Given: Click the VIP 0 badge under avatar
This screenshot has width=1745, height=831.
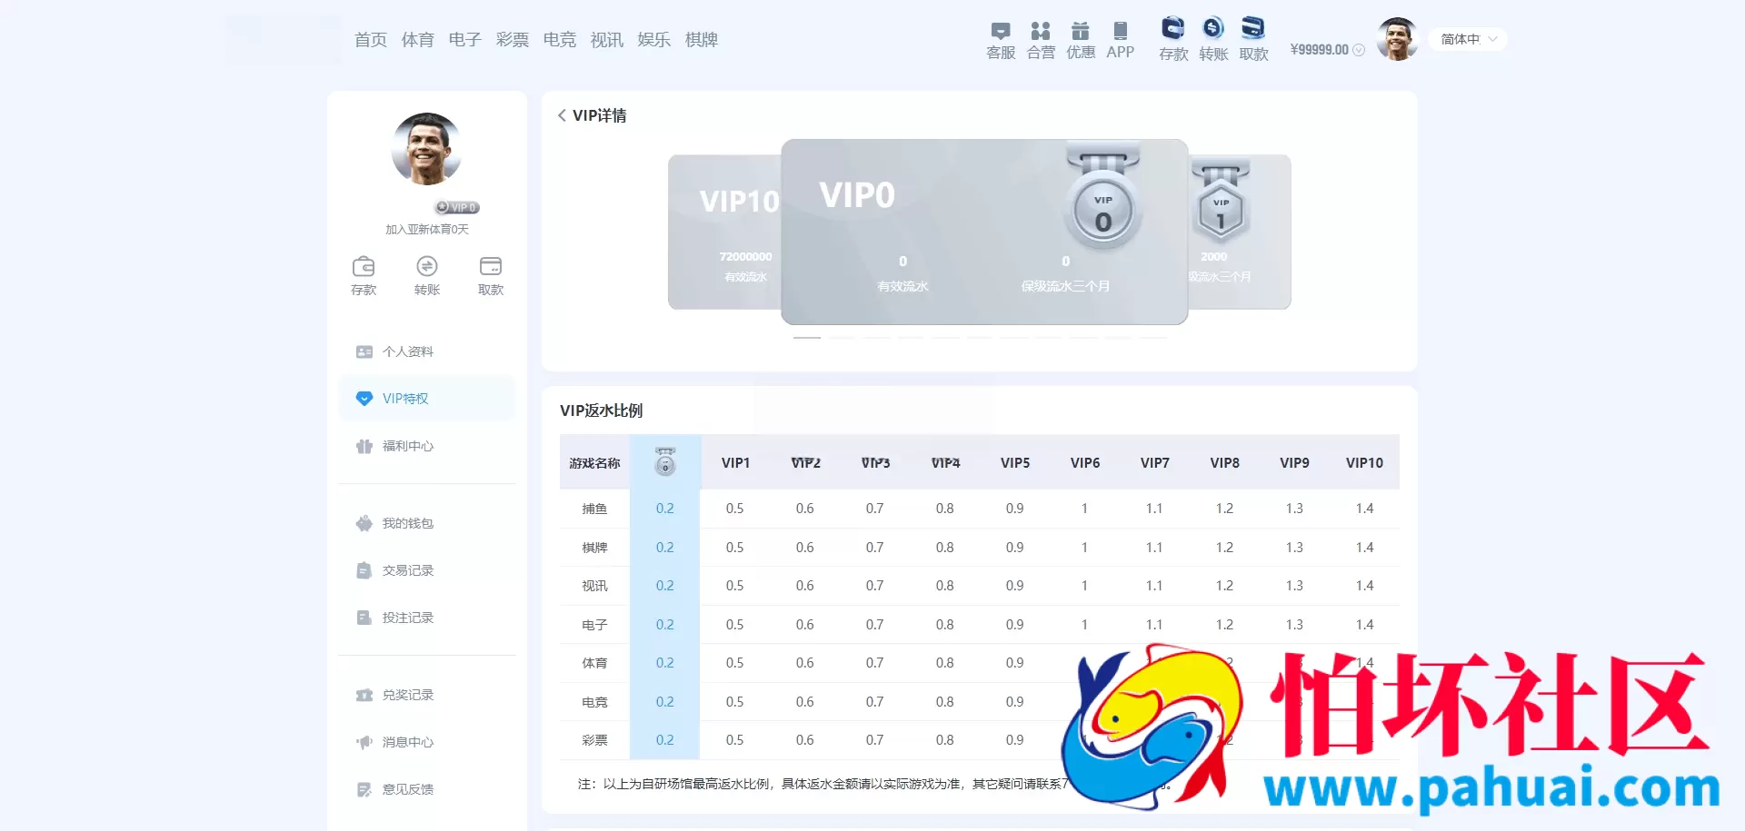Looking at the screenshot, I should point(457,207).
